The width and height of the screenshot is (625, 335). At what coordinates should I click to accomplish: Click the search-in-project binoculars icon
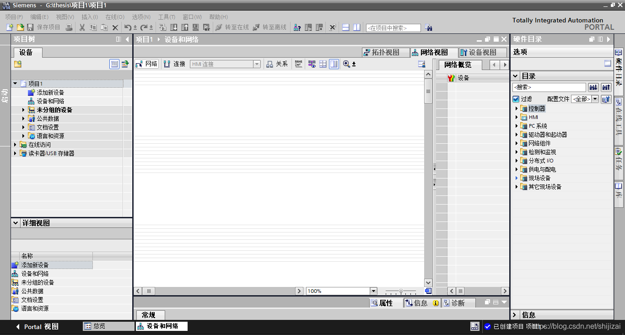coord(428,27)
